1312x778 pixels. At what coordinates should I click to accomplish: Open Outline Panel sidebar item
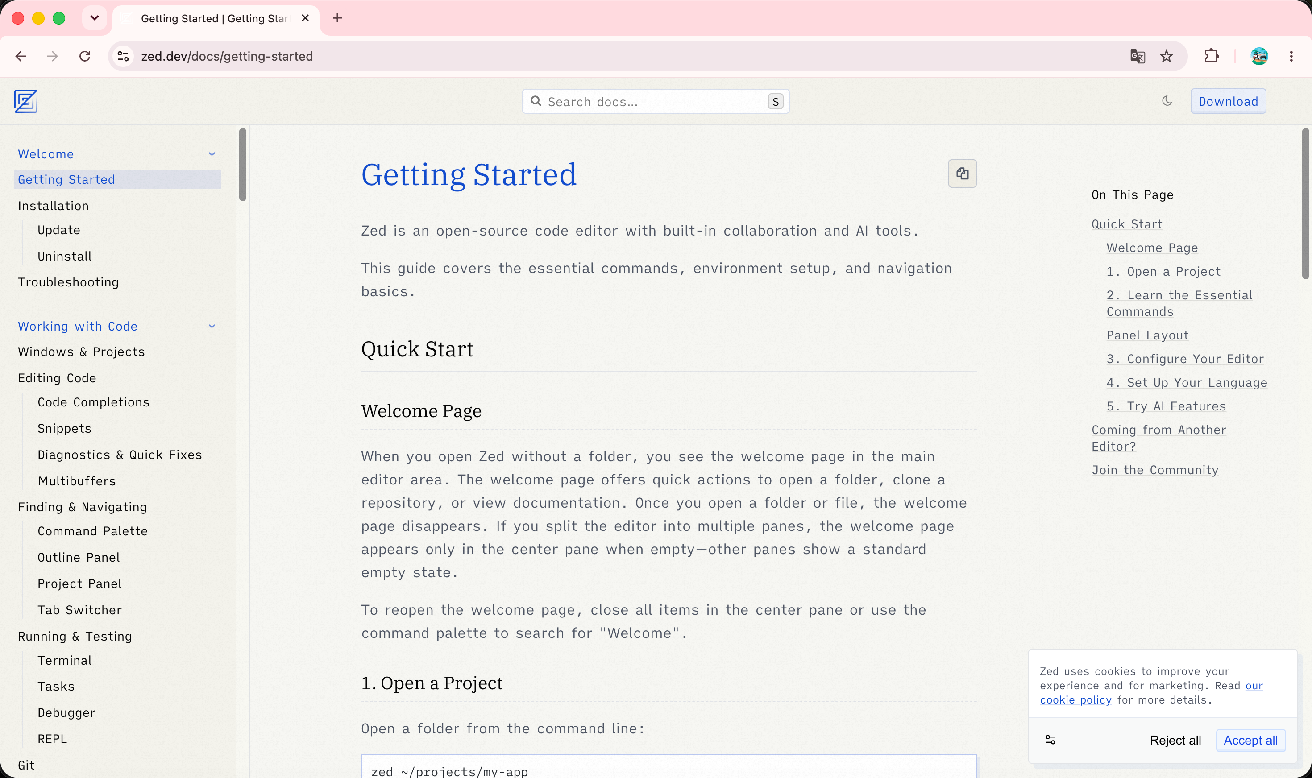pos(79,557)
